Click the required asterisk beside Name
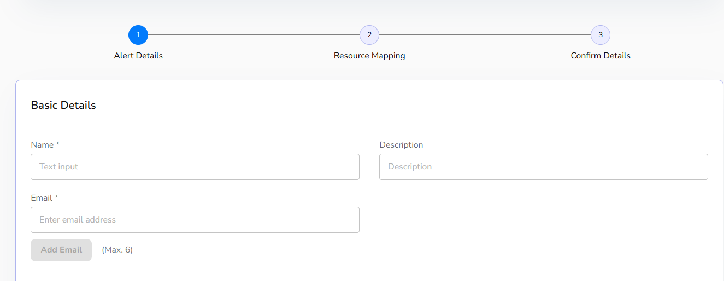The width and height of the screenshot is (724, 281). tap(58, 144)
